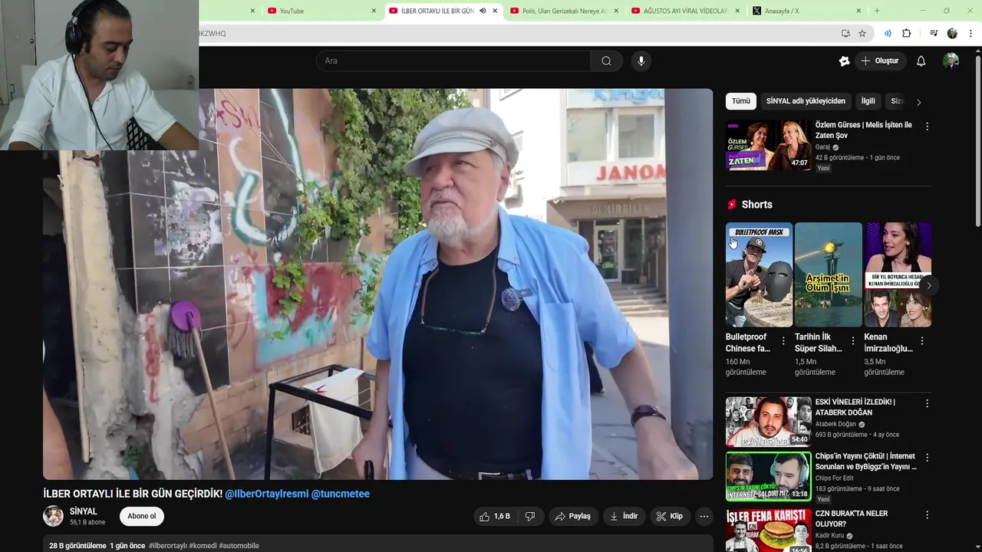Open the @tuncmetee mention link
The image size is (982, 552).
341,494
